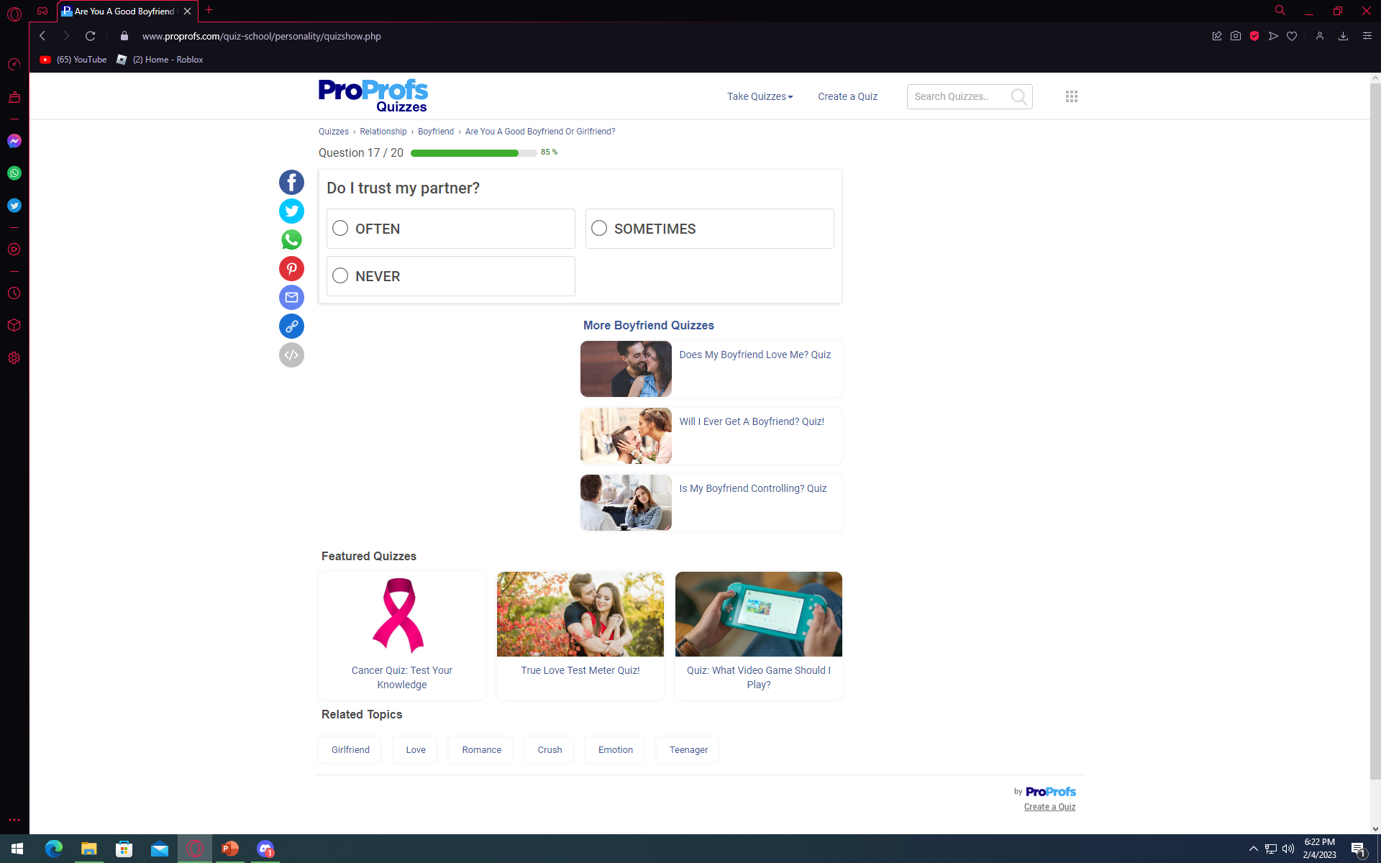Pick the NEVER answer option
This screenshot has width=1381, height=863.
click(x=340, y=276)
